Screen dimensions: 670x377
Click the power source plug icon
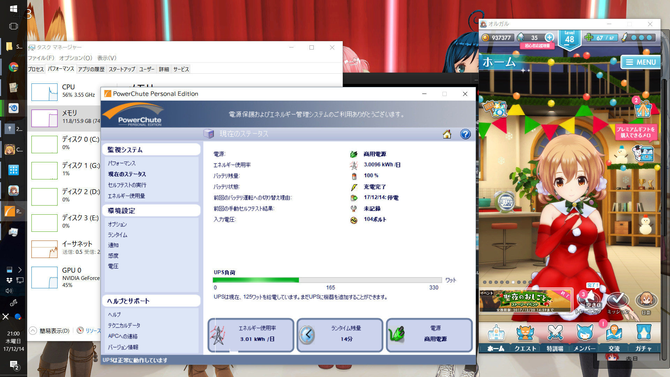tap(397, 334)
